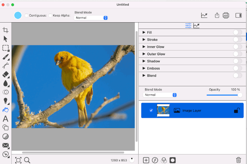This screenshot has width=247, height=164.
Task: Click the '1280 x 853' dimensions text
Action: click(x=119, y=160)
